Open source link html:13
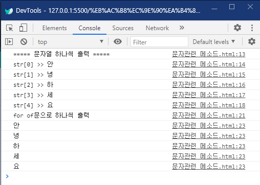 pyautogui.click(x=208, y=54)
